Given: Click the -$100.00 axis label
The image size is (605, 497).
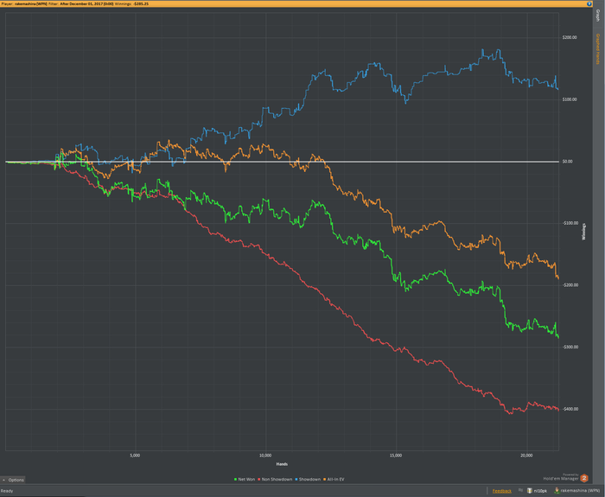Looking at the screenshot, I should pos(570,223).
